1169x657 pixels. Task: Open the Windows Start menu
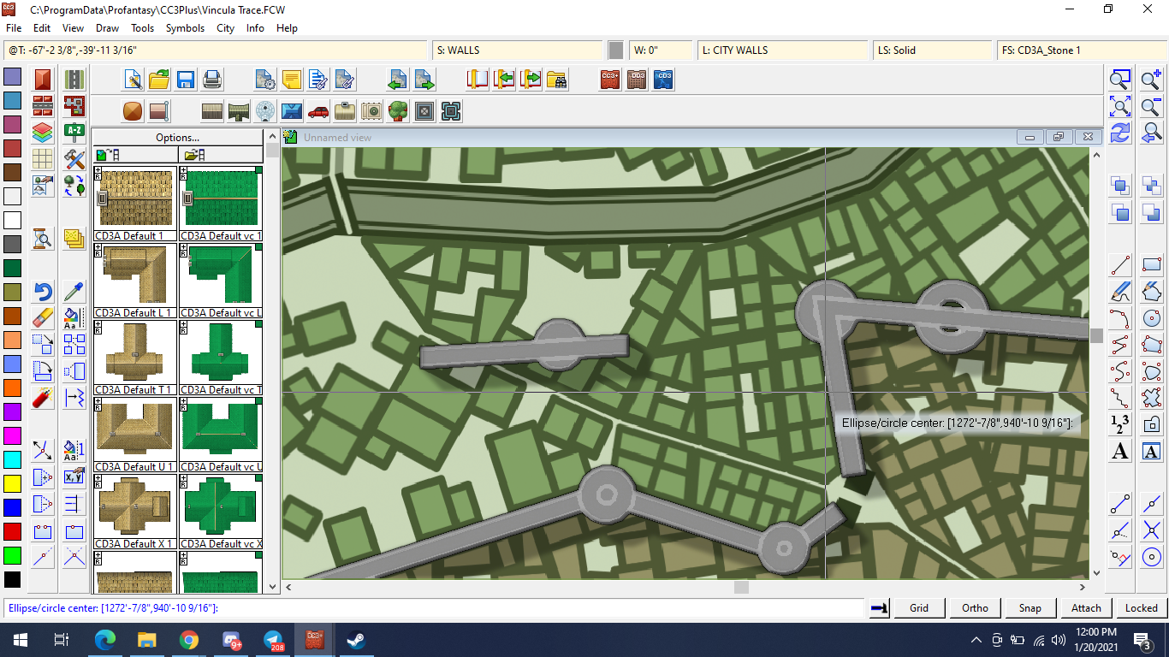click(x=20, y=640)
